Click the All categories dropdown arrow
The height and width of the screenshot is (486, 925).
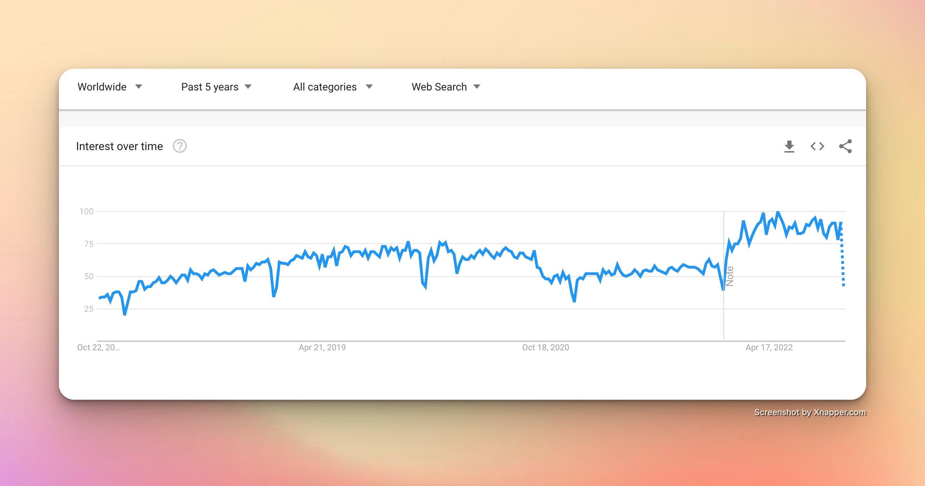(370, 86)
